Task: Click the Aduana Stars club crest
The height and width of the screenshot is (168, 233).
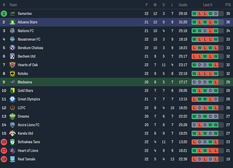Action: click(x=13, y=22)
